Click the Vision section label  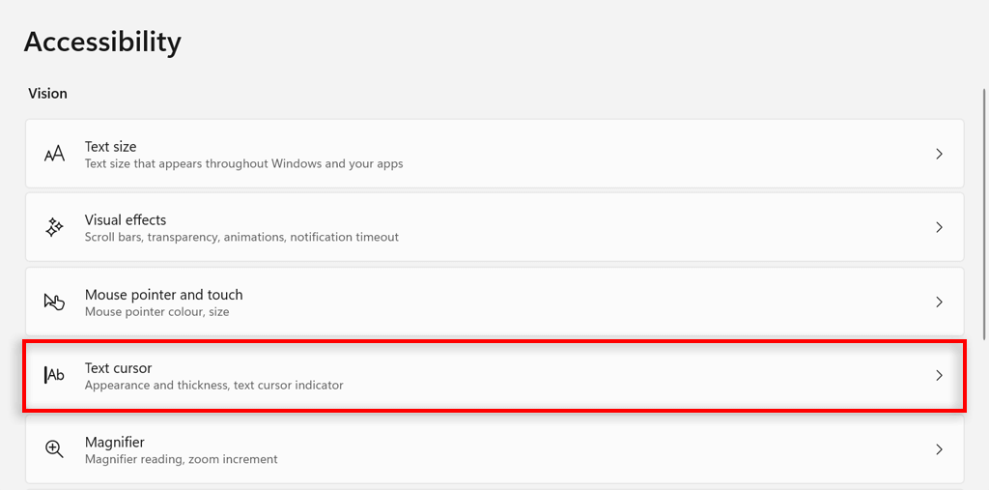click(x=47, y=94)
